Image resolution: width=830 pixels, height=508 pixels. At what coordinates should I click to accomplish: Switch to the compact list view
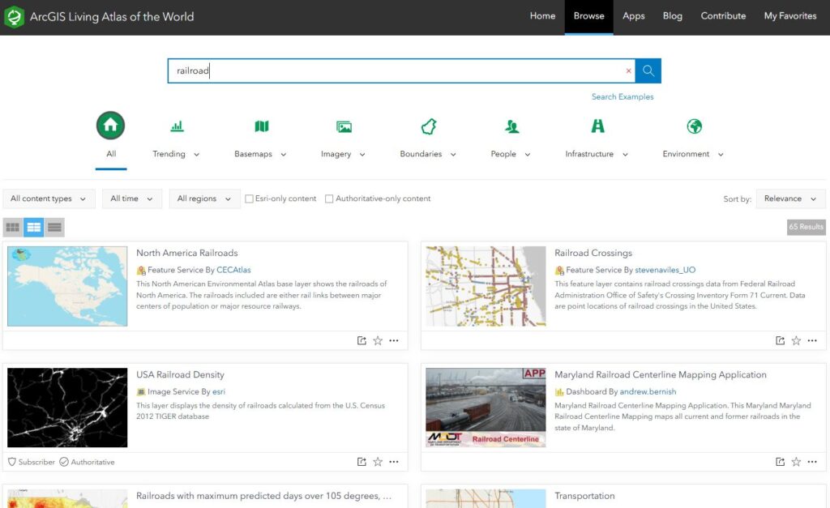pos(54,227)
